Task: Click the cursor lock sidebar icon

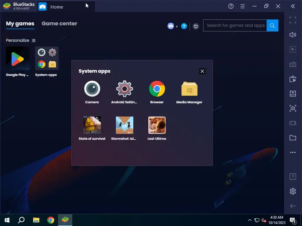Action: (x=293, y=49)
